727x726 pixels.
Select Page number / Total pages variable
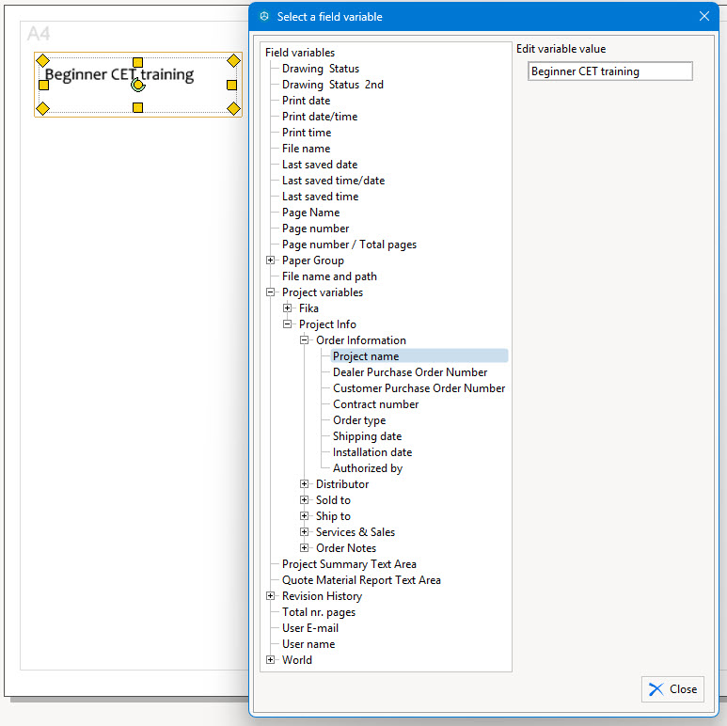pos(350,245)
